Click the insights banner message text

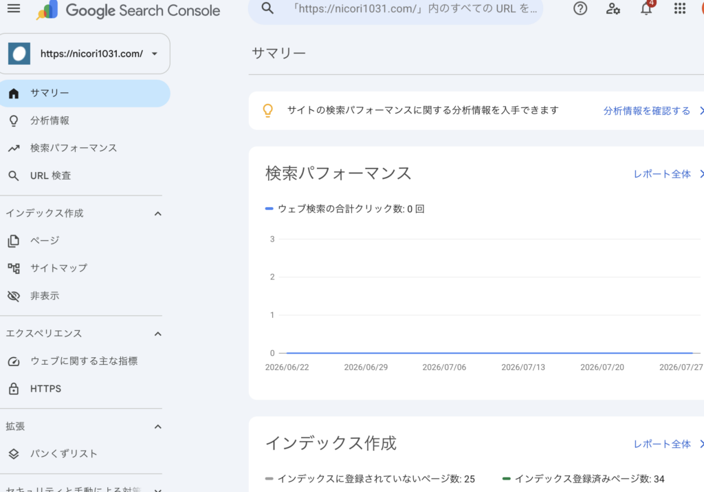[423, 110]
